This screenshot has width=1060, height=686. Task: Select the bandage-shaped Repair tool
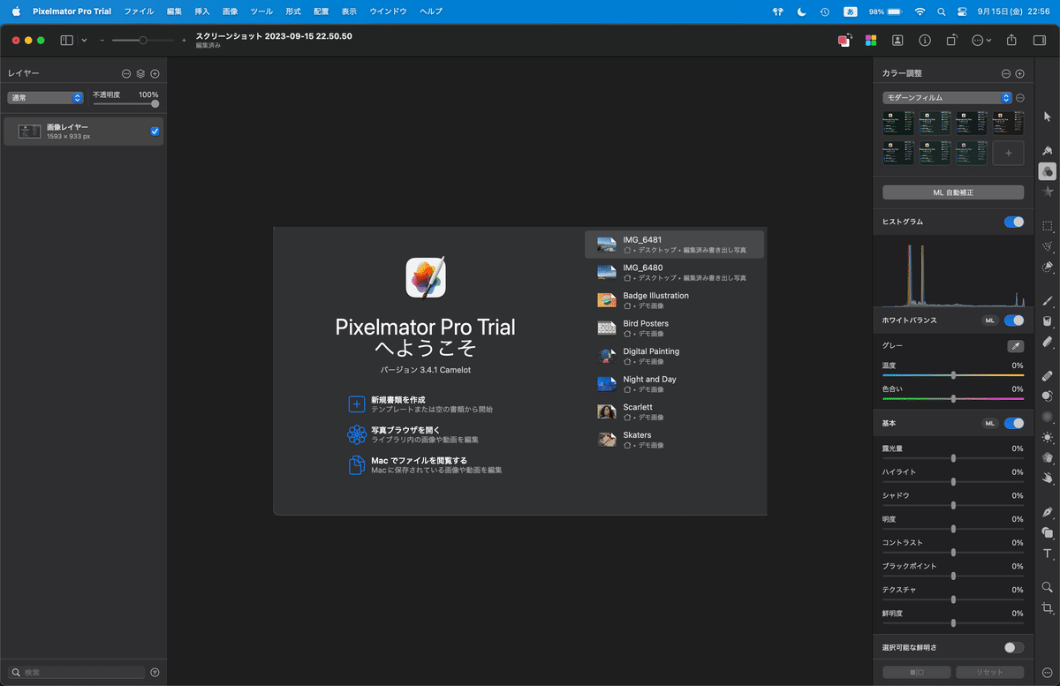[x=1048, y=375]
